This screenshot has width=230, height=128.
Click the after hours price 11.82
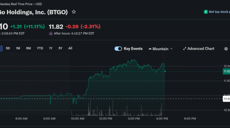pos(55,27)
